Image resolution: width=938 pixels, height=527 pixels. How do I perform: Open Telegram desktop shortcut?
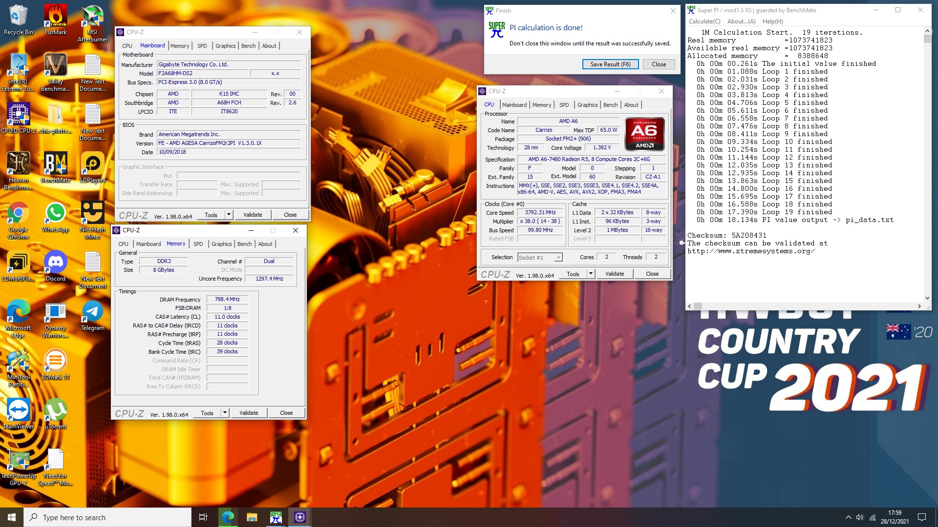tap(92, 316)
